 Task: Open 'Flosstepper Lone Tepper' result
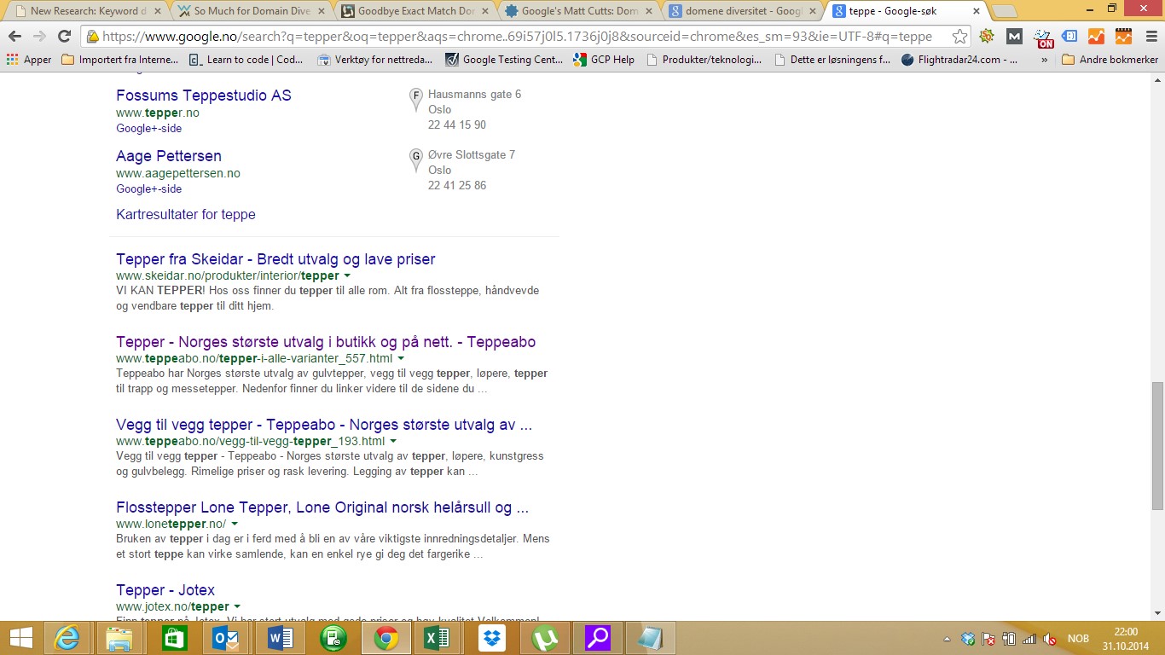click(x=322, y=507)
